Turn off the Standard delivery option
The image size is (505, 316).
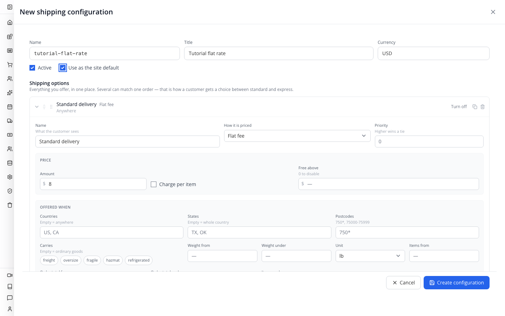click(x=459, y=107)
